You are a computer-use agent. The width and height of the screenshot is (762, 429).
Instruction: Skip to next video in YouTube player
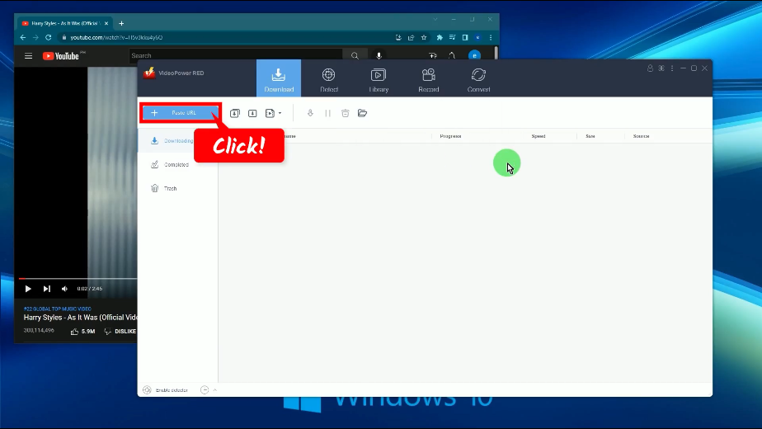[47, 289]
